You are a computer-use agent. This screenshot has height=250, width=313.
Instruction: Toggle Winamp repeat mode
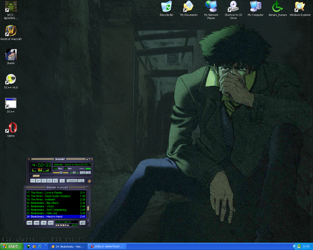tap(81, 181)
